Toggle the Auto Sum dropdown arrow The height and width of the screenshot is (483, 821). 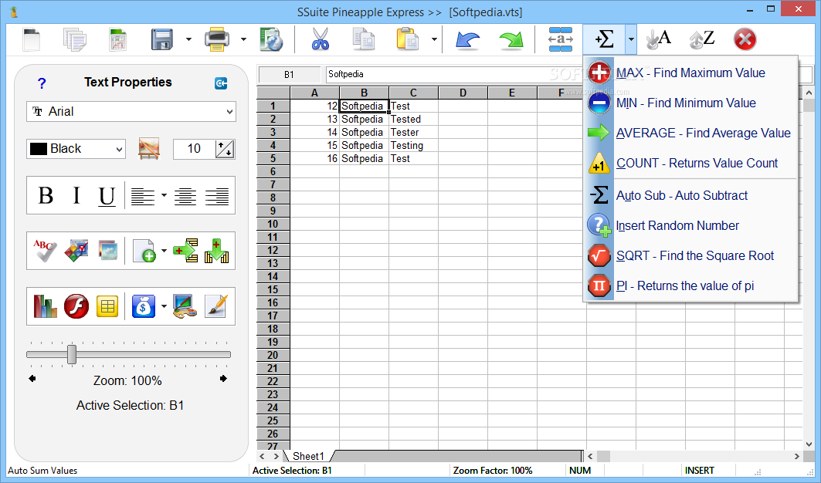pos(631,39)
